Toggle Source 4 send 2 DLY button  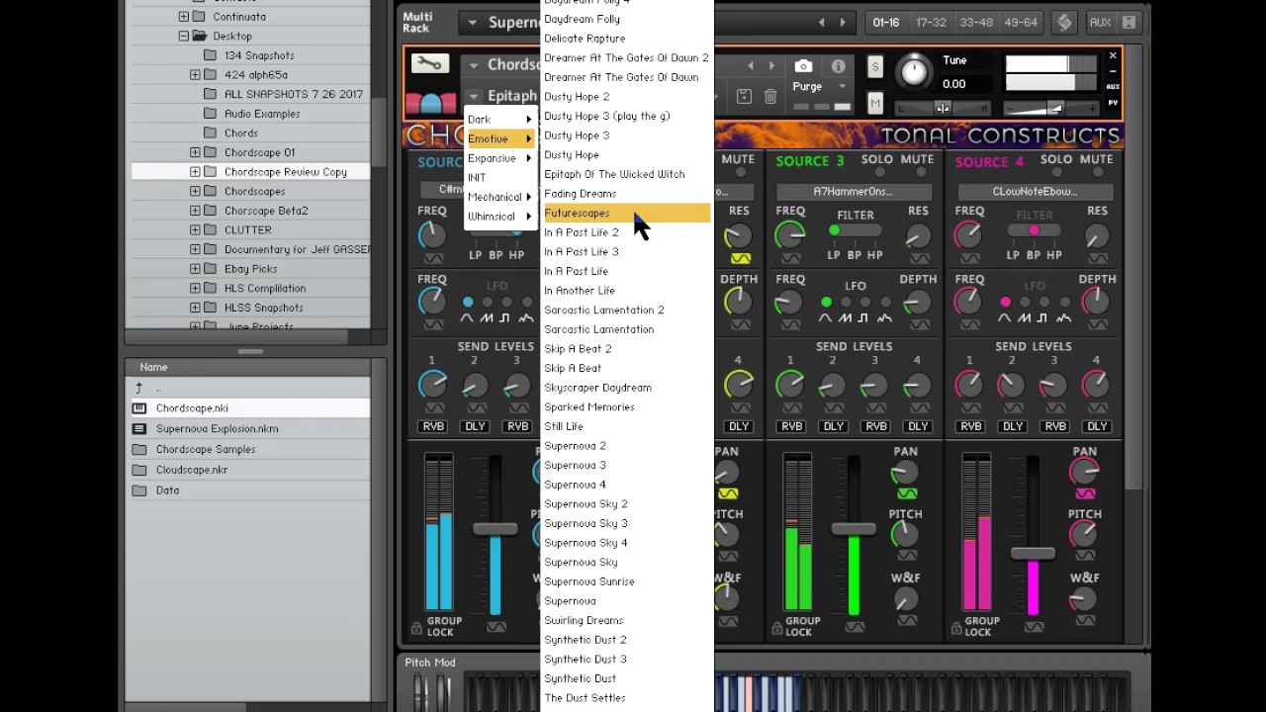click(1013, 426)
